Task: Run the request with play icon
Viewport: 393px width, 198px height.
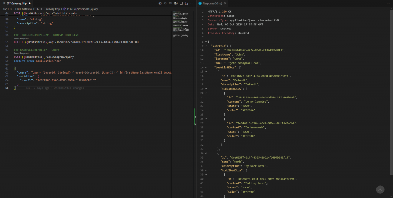Action: [x=176, y=3]
